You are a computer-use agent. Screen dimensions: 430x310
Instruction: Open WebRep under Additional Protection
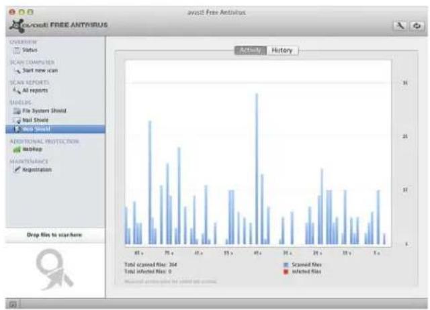(32, 150)
